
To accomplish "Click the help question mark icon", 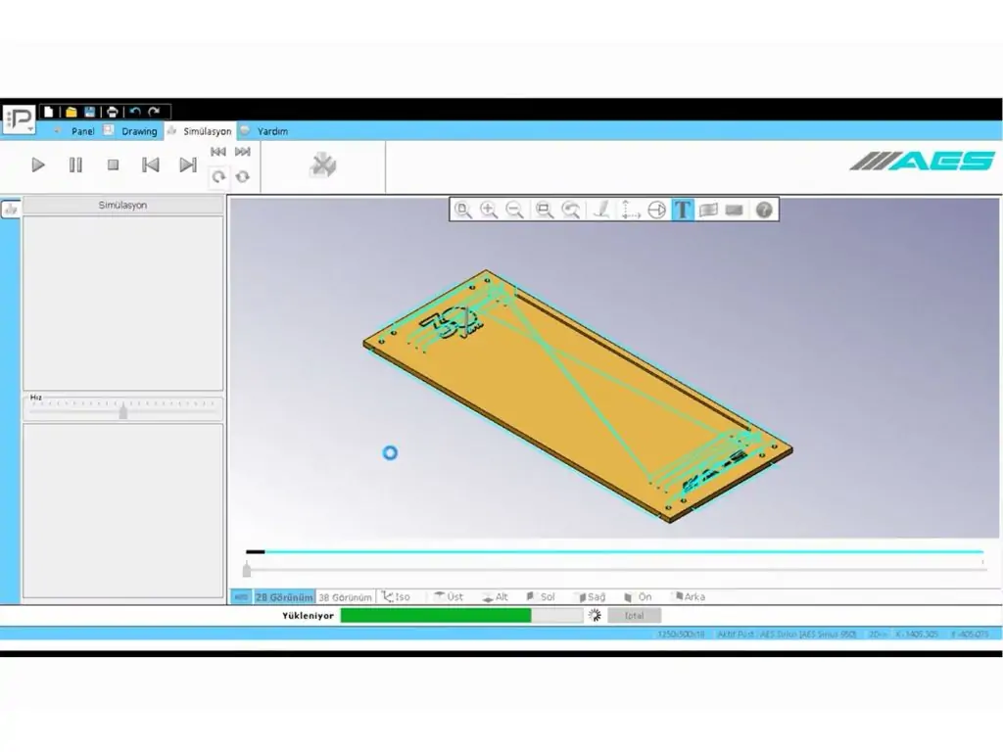I will click(764, 210).
